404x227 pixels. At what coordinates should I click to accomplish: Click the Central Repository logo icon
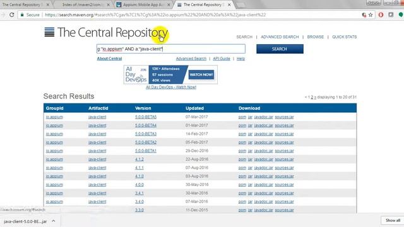tap(49, 32)
